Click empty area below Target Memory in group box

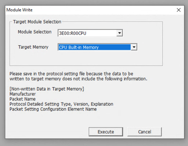[x=86, y=58]
